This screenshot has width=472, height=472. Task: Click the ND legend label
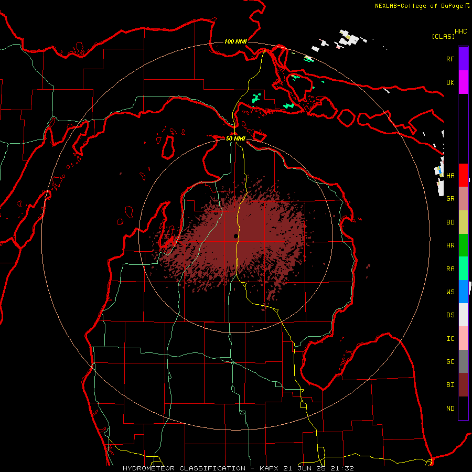(450, 409)
